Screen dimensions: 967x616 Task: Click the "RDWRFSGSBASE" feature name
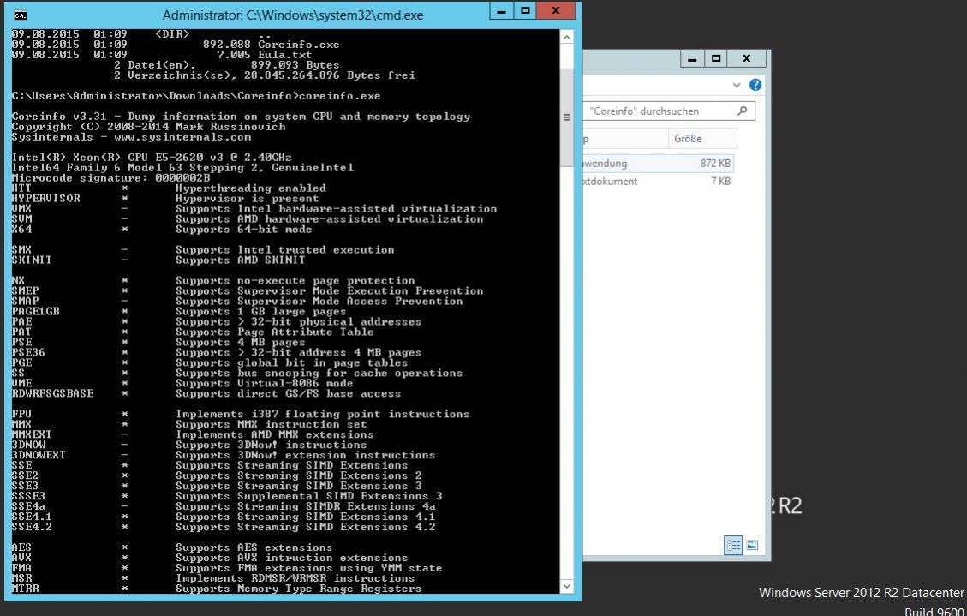pyautogui.click(x=52, y=393)
